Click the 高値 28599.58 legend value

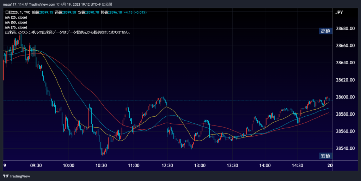pos(65,12)
